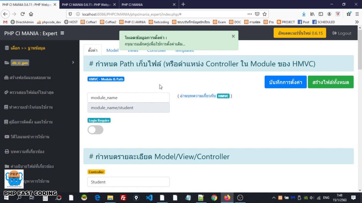Open the page actions three-dot menu

[249, 14]
